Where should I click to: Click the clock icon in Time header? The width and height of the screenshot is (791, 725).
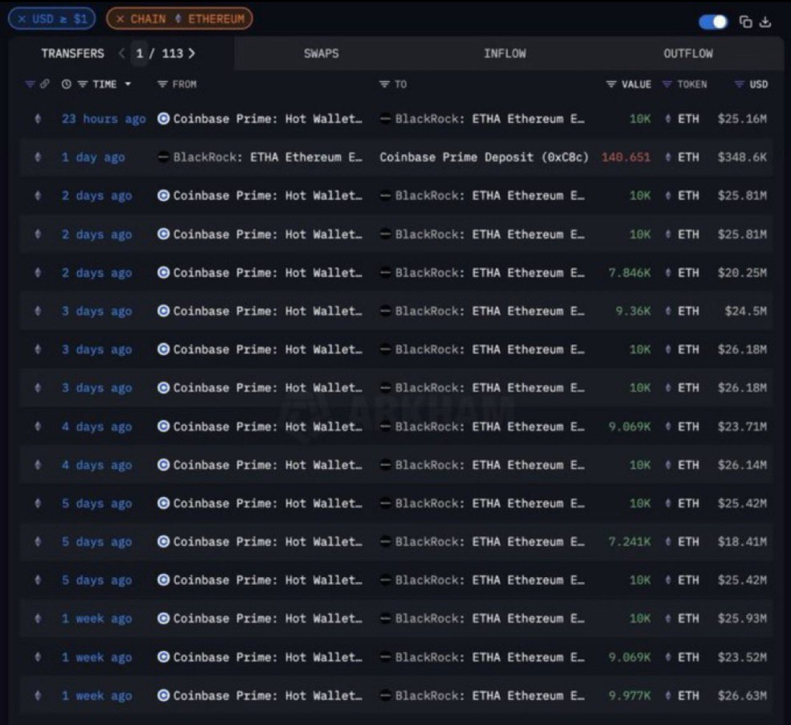(x=66, y=85)
